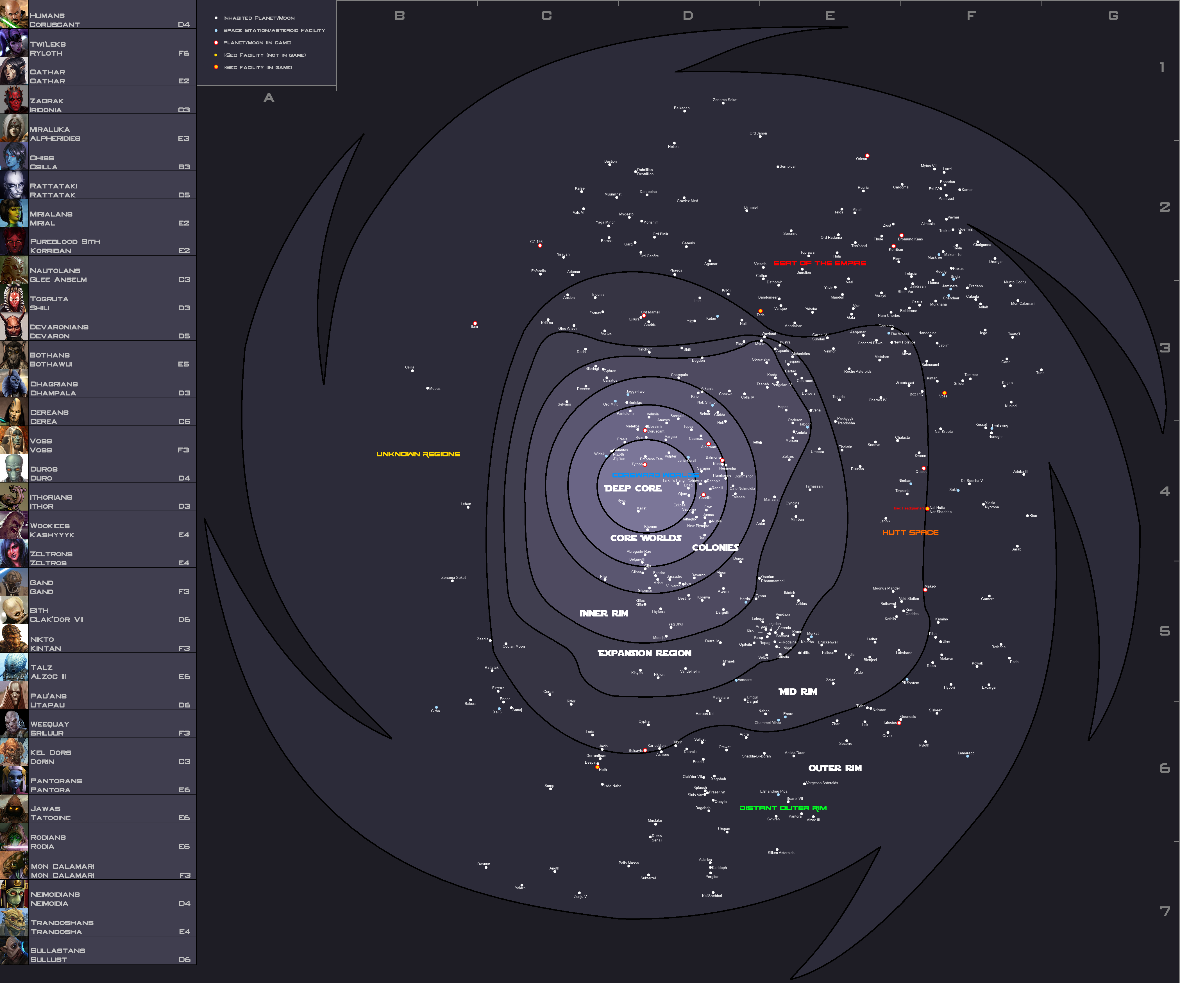
Task: Select the Talz portrait icon
Action: (x=14, y=667)
